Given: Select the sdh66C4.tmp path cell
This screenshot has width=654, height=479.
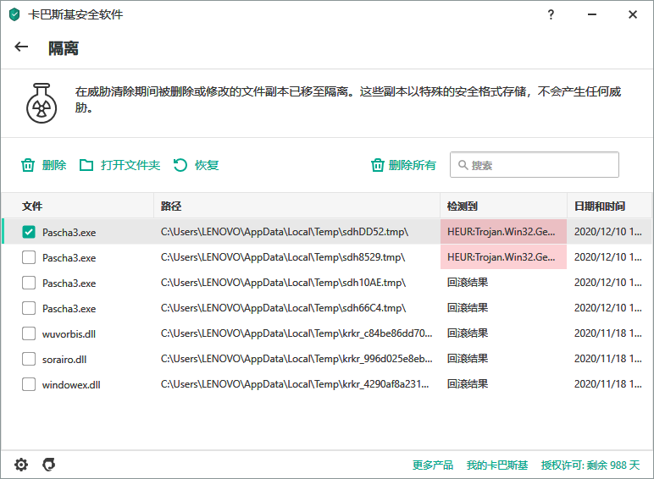Looking at the screenshot, I should pyautogui.click(x=283, y=308).
